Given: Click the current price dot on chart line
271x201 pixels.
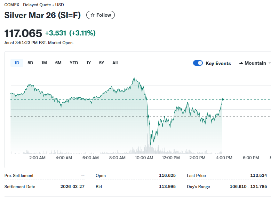Looking at the screenshot, I should point(223,99).
